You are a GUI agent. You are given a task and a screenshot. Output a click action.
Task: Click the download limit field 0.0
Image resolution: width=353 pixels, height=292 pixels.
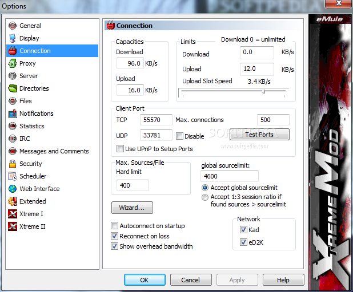click(257, 52)
